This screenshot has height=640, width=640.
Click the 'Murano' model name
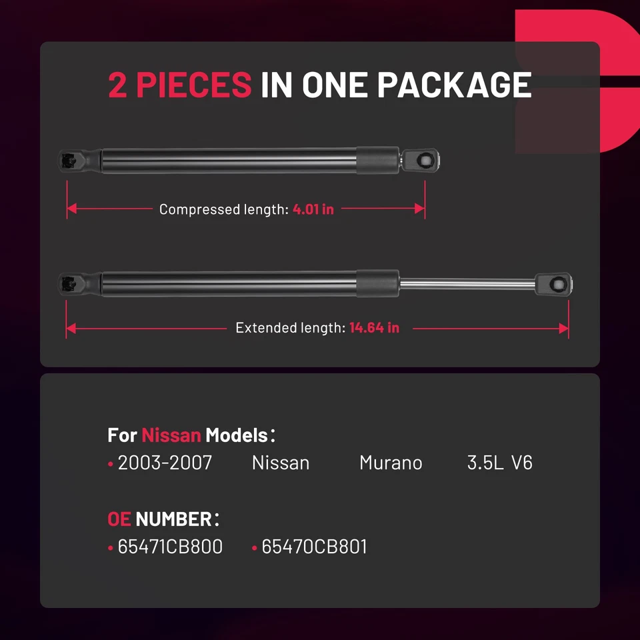(391, 463)
